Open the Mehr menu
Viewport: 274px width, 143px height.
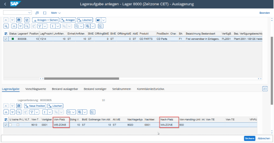coord(56,13)
